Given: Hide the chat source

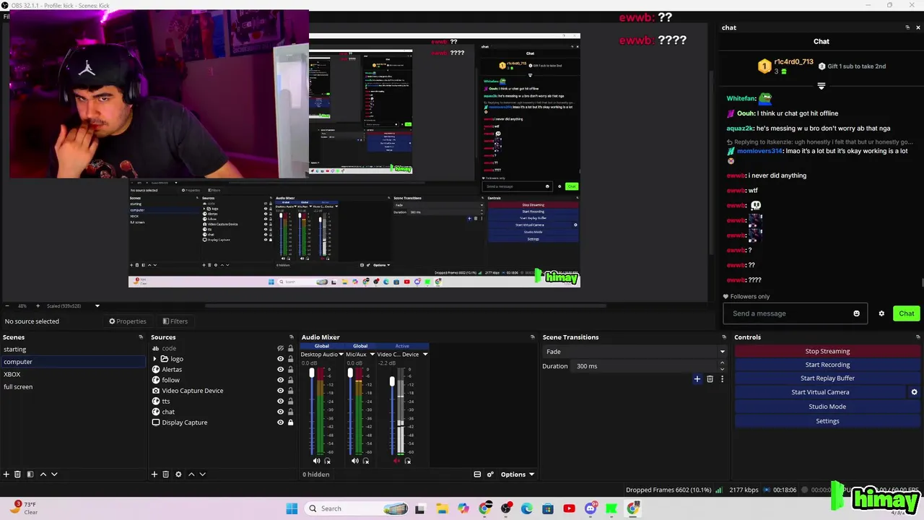Looking at the screenshot, I should (x=281, y=412).
